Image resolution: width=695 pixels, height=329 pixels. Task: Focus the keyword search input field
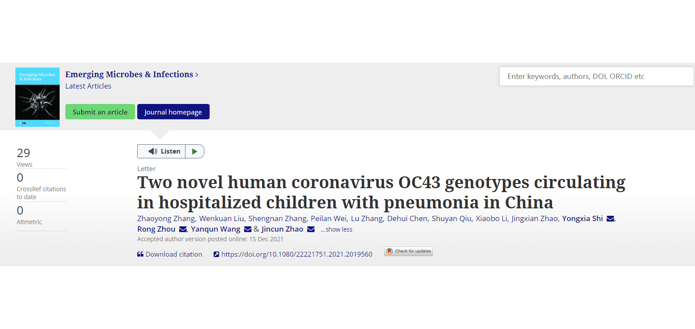click(596, 76)
